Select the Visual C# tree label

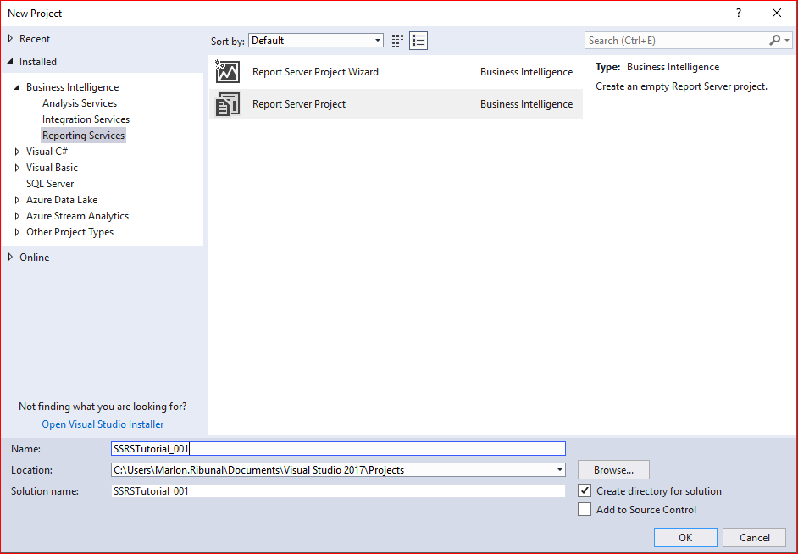tap(47, 152)
